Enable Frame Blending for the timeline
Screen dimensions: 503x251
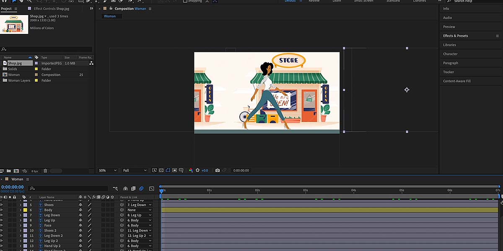point(134,189)
